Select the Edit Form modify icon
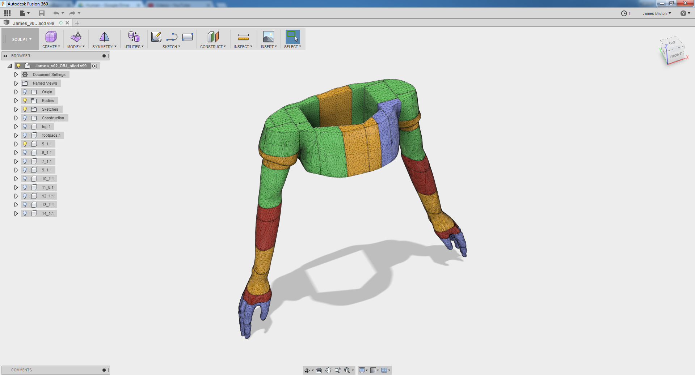695x375 pixels. (x=76, y=37)
